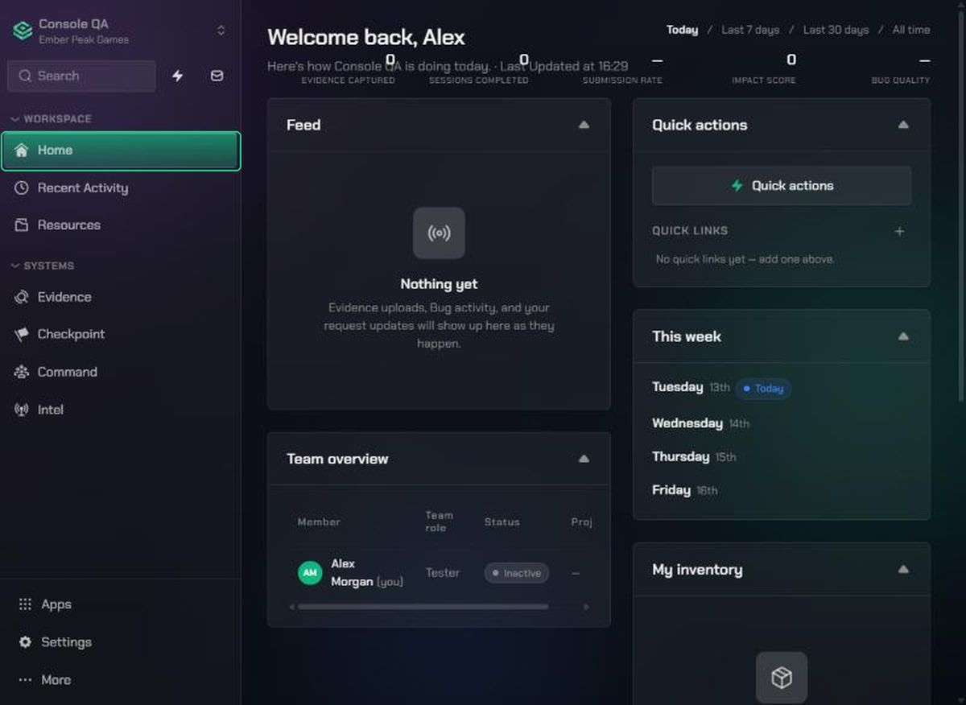Collapse the This week panel
The image size is (966, 705).
903,336
